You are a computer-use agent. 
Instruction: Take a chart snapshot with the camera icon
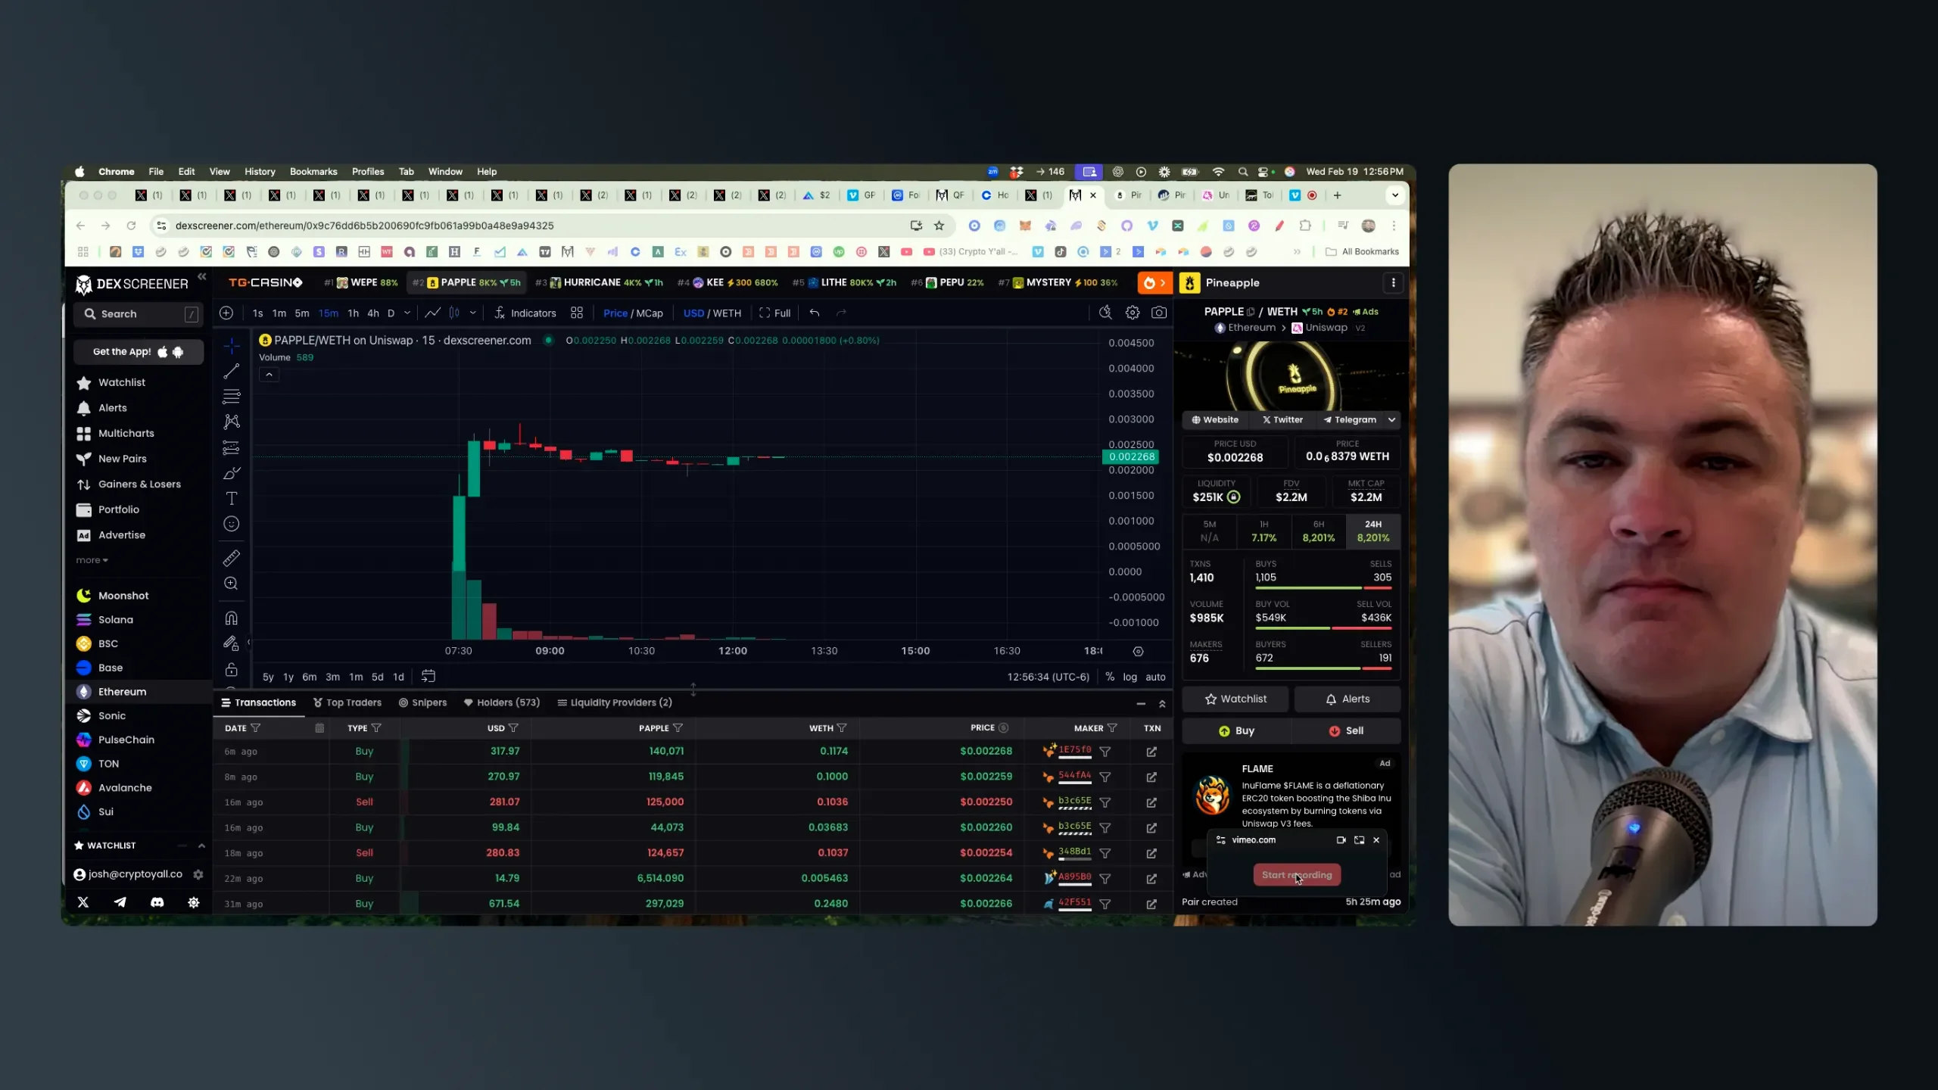(1159, 313)
